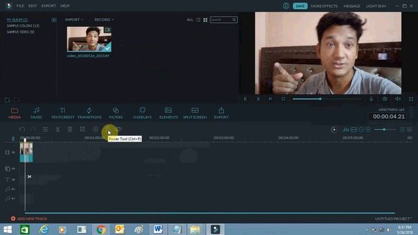Zoom in the timeline with plus icon
The height and width of the screenshot is (235, 418).
point(368,129)
